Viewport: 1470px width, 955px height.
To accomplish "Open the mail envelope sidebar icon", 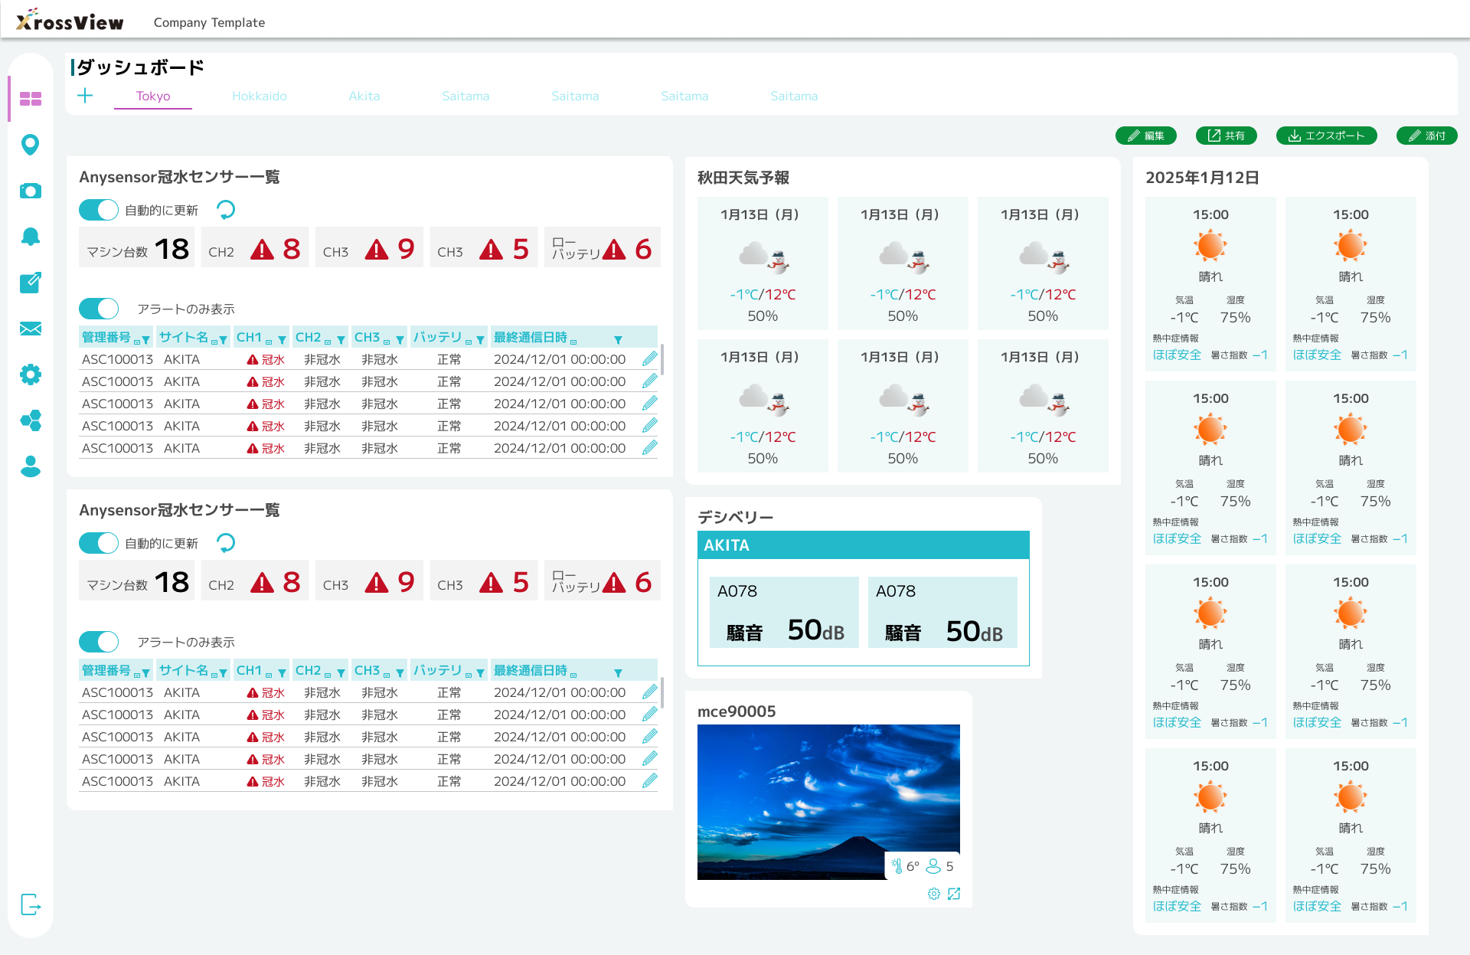I will pyautogui.click(x=30, y=329).
